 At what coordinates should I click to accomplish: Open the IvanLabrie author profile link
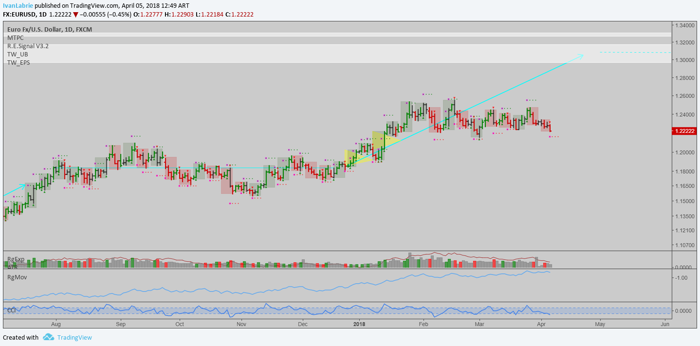(x=18, y=5)
